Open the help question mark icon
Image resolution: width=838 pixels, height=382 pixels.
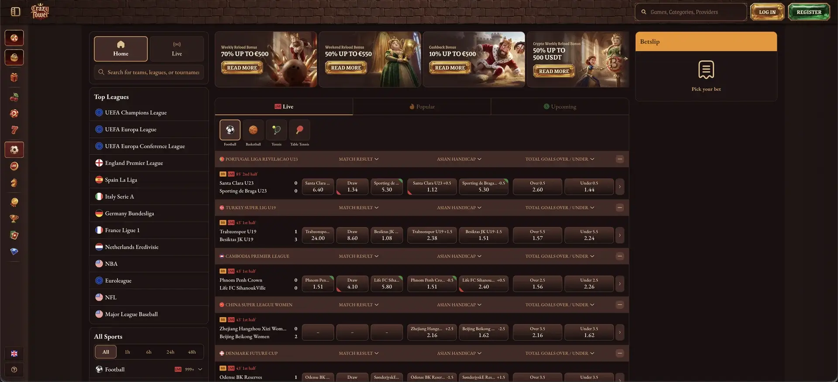[14, 369]
